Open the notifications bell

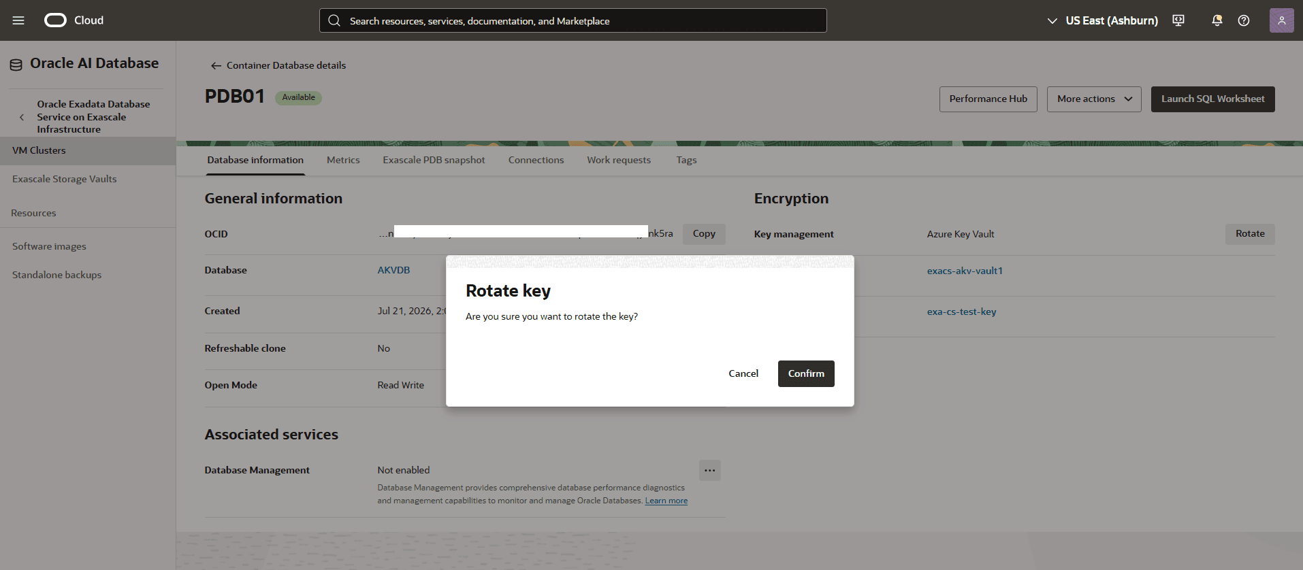coord(1217,20)
